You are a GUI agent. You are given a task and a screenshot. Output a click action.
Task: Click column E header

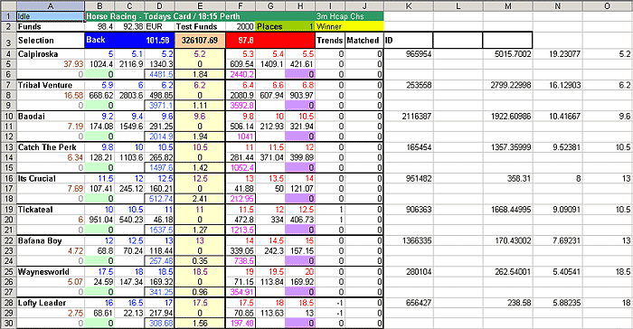(200, 6)
